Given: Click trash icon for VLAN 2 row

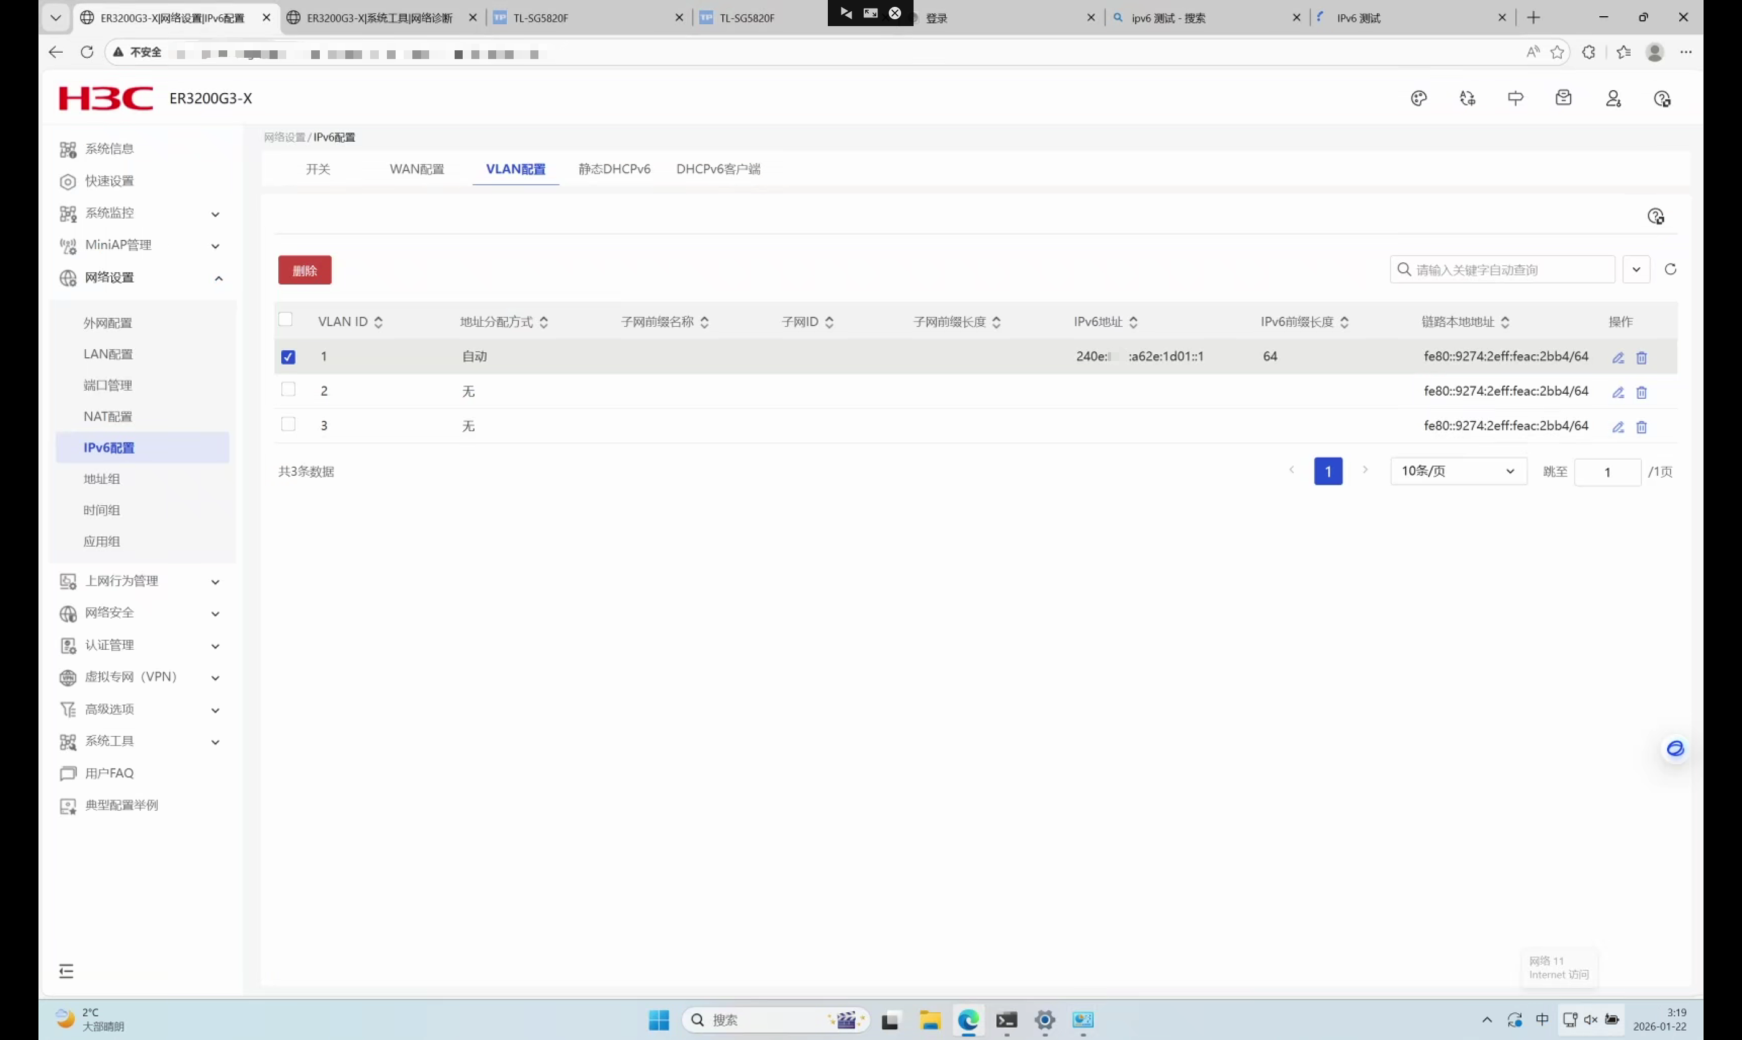Looking at the screenshot, I should point(1641,393).
